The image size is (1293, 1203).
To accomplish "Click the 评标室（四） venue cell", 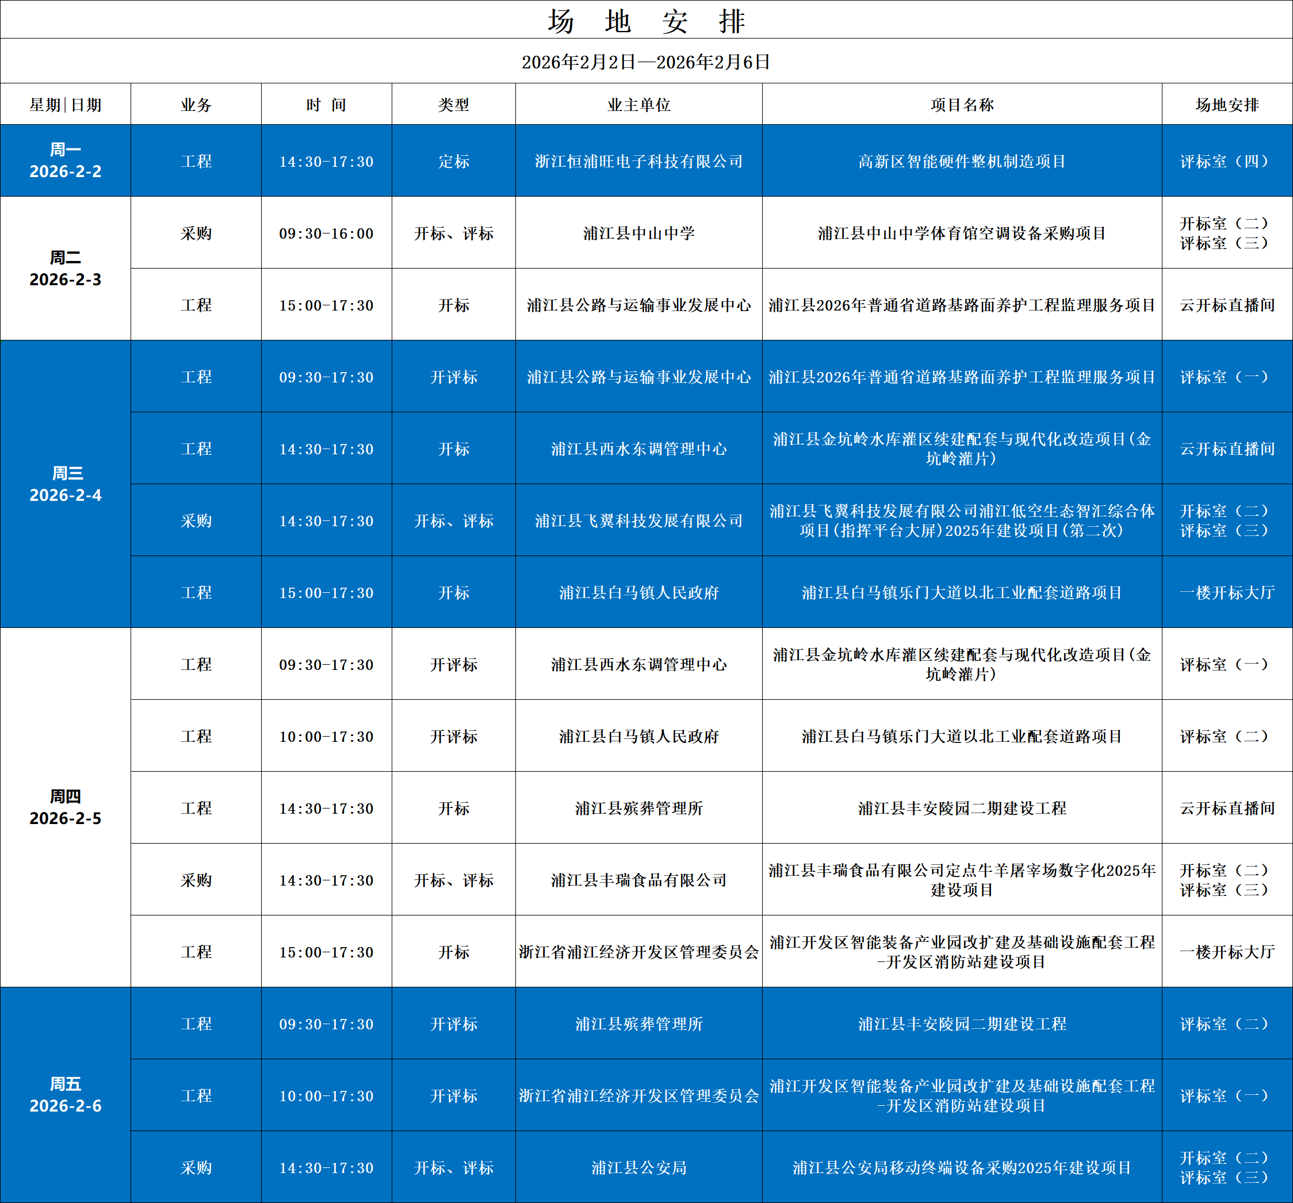I will [x=1227, y=161].
